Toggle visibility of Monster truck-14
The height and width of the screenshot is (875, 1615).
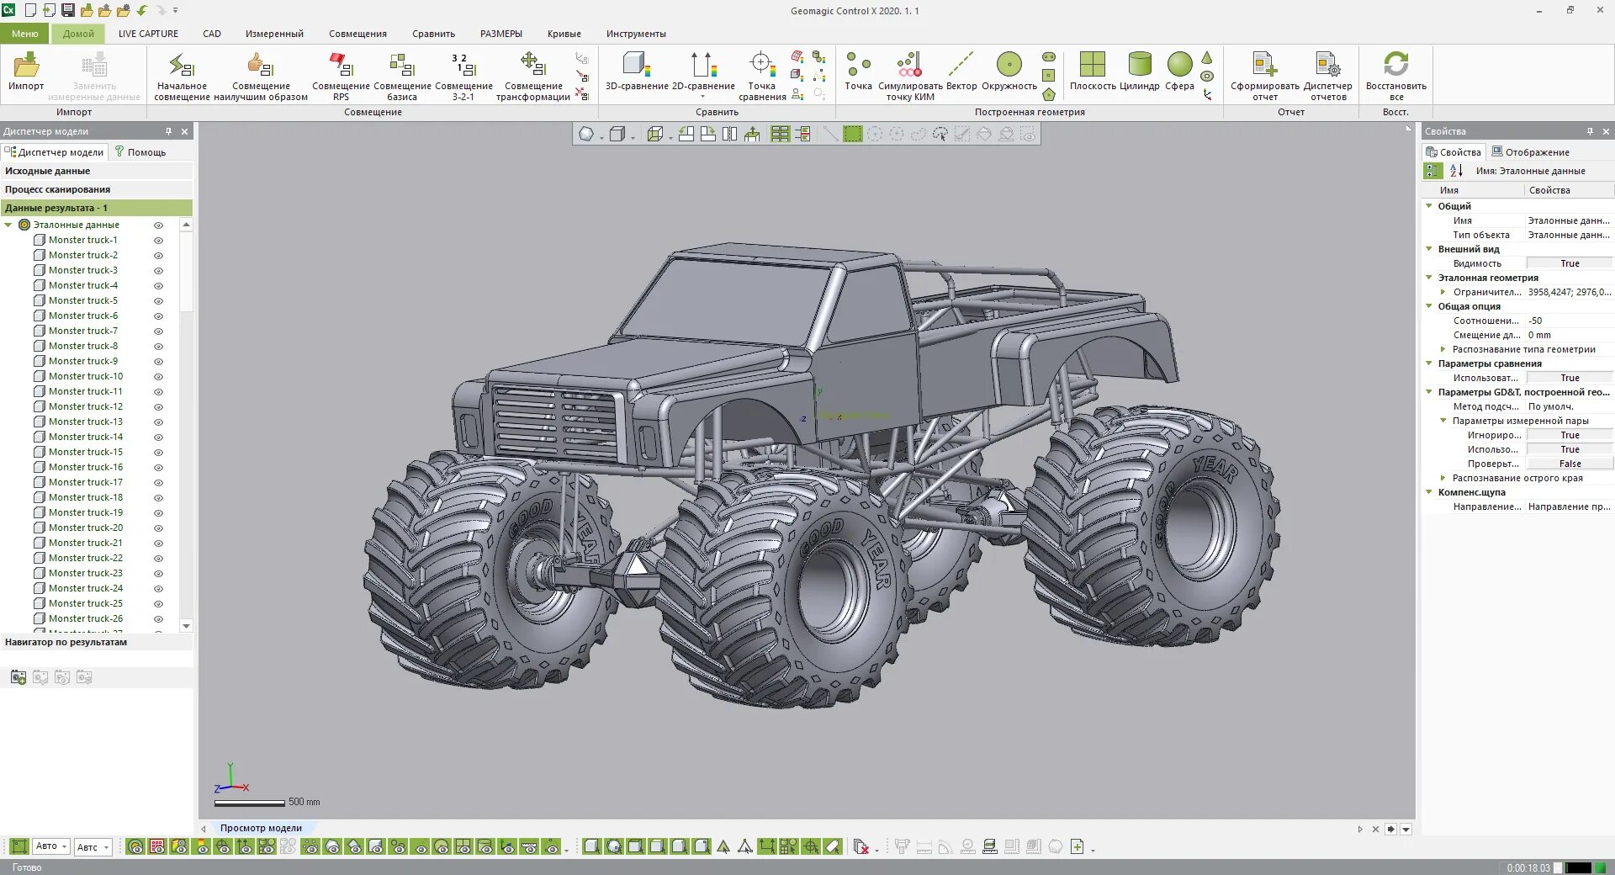(x=158, y=437)
